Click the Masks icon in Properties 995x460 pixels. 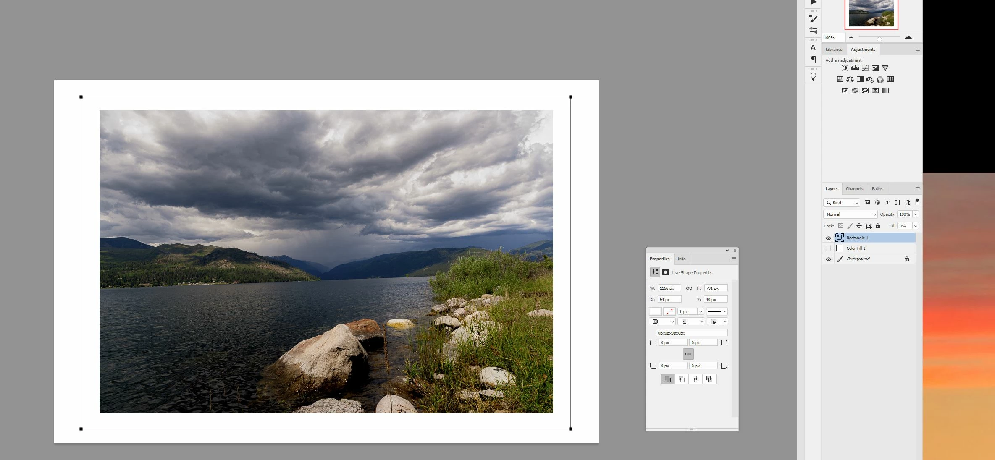pyautogui.click(x=666, y=272)
